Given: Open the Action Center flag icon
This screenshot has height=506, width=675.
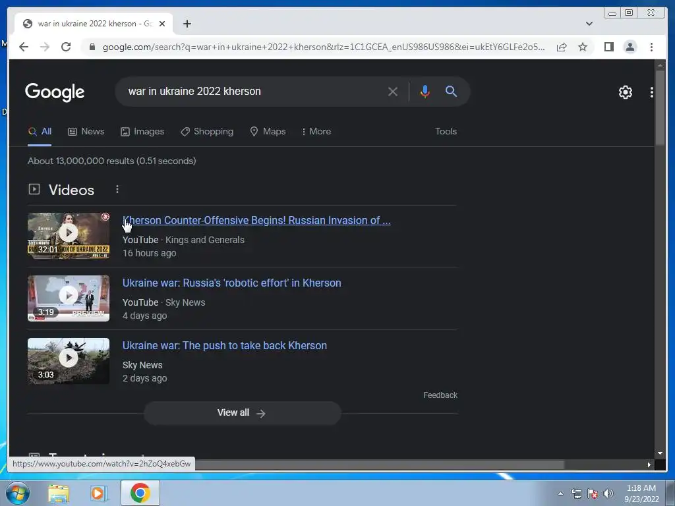Looking at the screenshot, I should pyautogui.click(x=593, y=493).
